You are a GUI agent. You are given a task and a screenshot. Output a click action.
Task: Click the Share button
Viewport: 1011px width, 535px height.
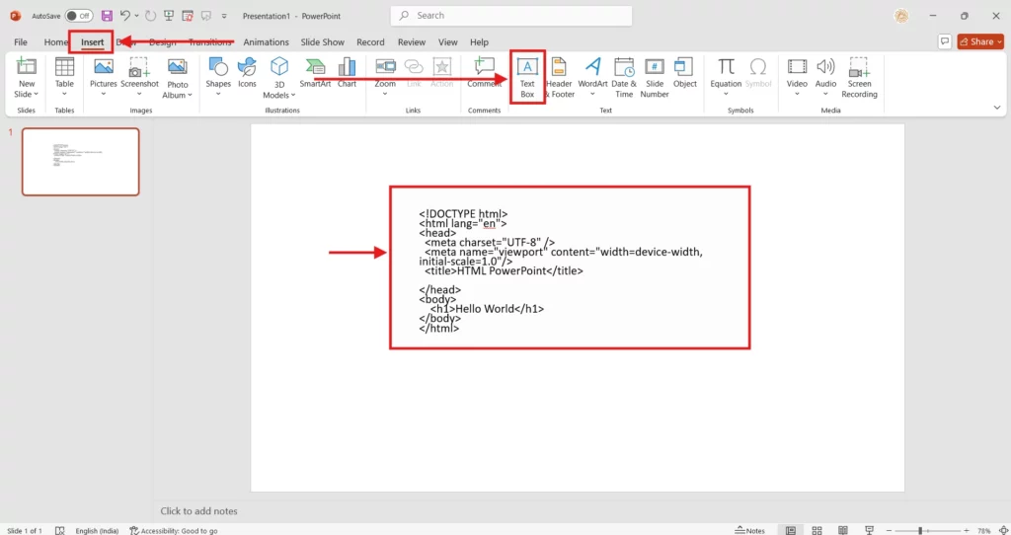979,41
